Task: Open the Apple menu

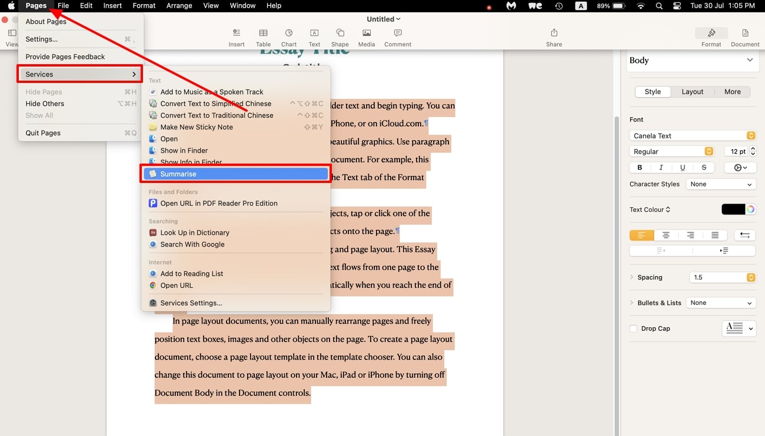Action: point(11,6)
